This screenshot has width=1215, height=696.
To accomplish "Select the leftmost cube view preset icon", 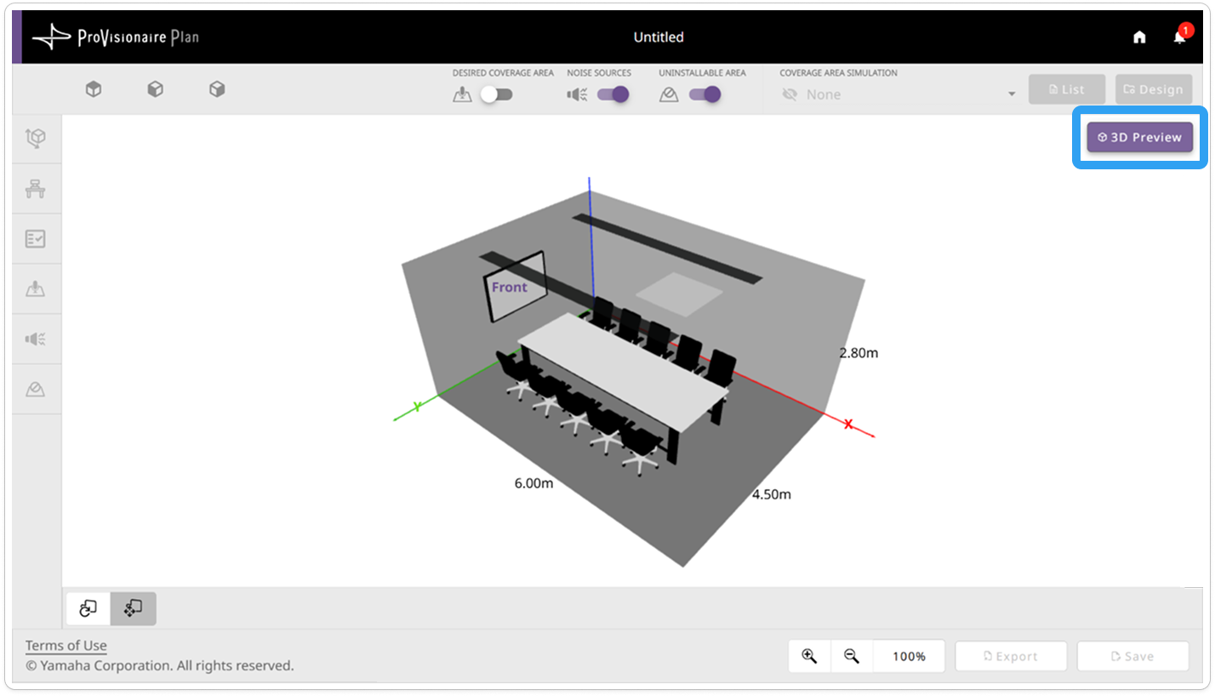I will point(94,88).
